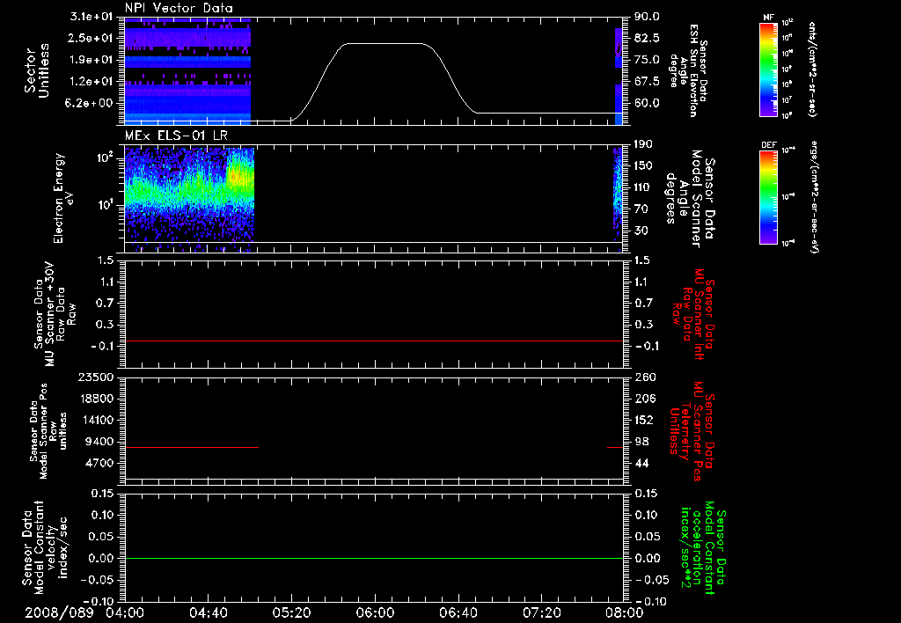
Task: Click the Model Scanner Angle degrees label
Action: tap(690, 198)
